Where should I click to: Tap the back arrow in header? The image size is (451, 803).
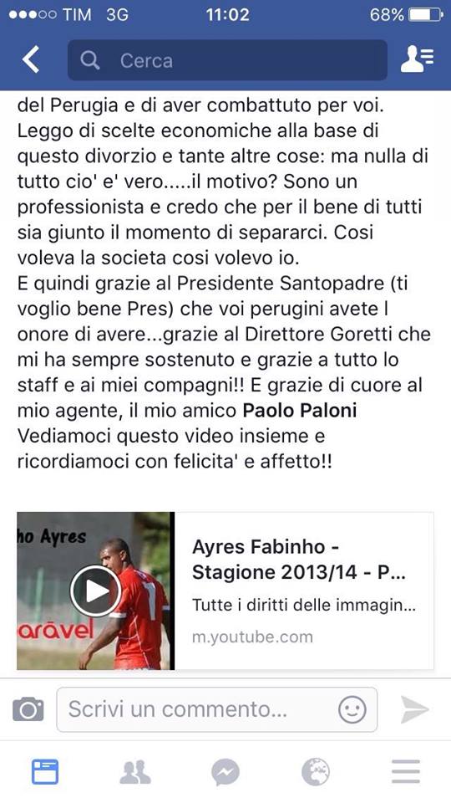pos(31,60)
